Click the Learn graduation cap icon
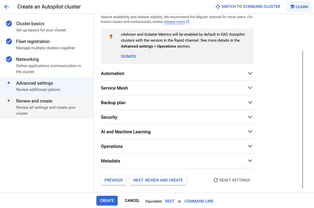Viewport: 314px width, 208px height. pyautogui.click(x=292, y=7)
